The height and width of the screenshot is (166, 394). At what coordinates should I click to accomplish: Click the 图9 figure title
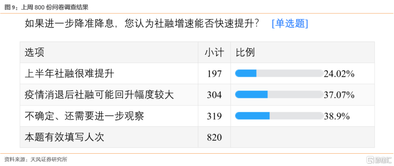coord(46,8)
